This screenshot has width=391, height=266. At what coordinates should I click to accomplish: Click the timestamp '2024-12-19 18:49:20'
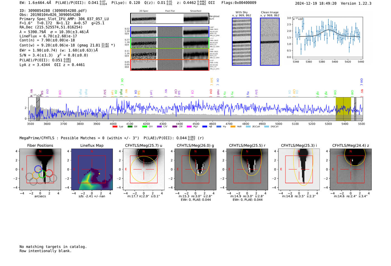[316, 3]
